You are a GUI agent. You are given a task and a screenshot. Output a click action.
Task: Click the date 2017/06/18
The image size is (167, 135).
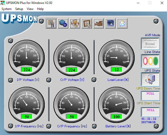pos(148,122)
